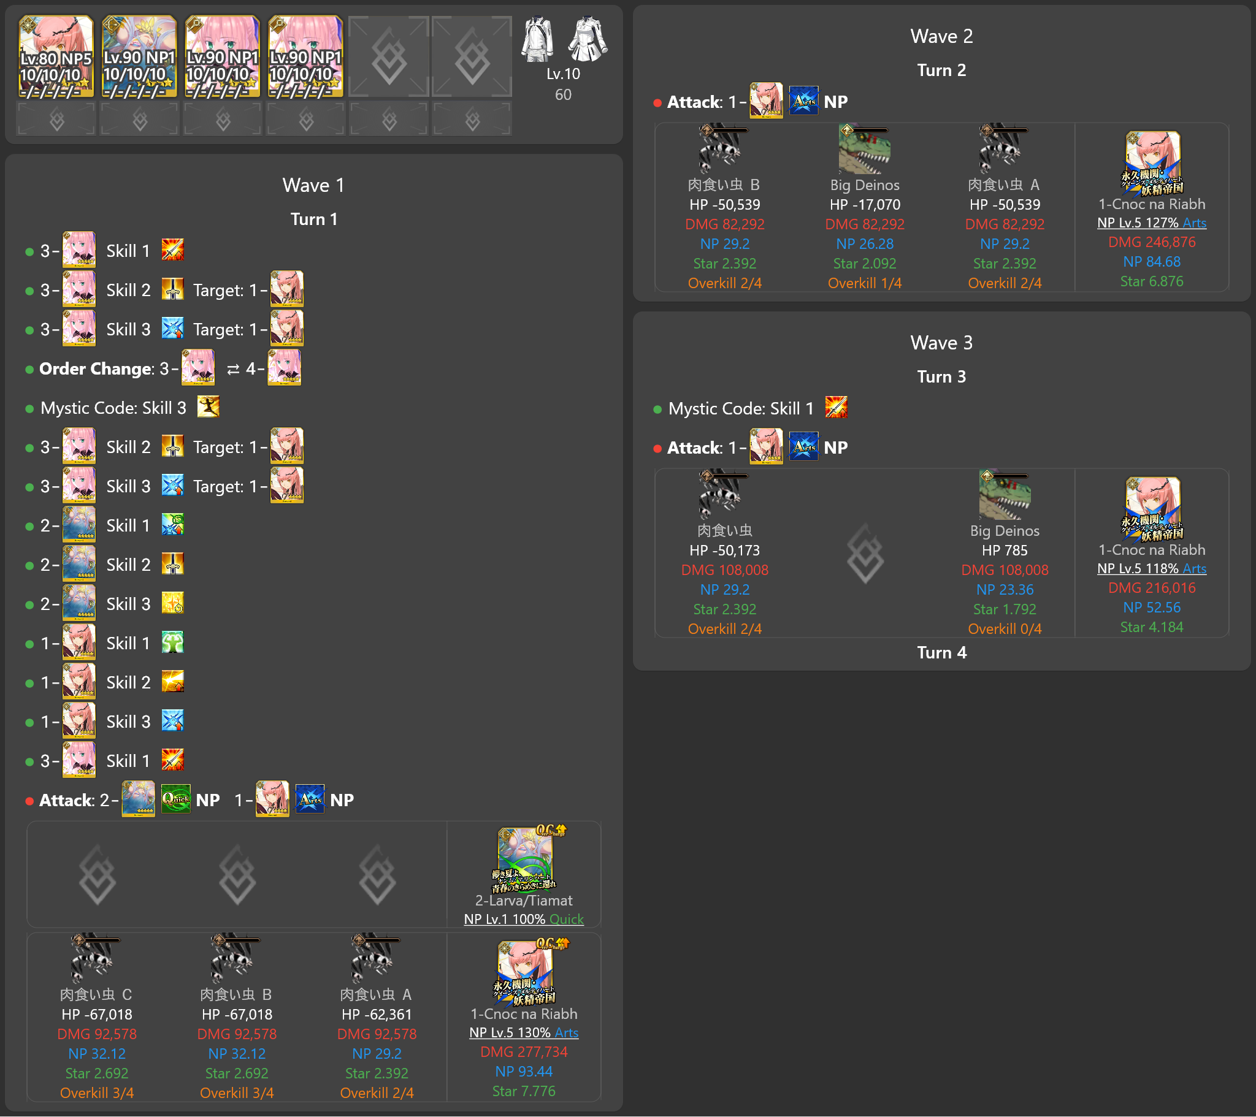Click the Order Change swap target servant portrait

285,368
